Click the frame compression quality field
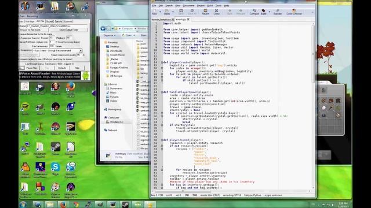Viewport: 371px width, 208px height. [x=79, y=55]
